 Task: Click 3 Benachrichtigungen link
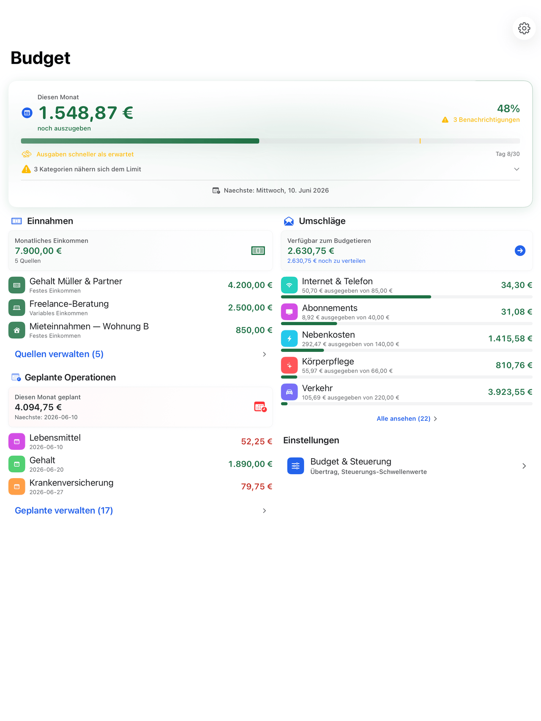pos(486,120)
